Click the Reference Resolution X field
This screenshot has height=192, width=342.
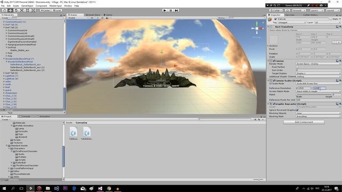[304, 88]
